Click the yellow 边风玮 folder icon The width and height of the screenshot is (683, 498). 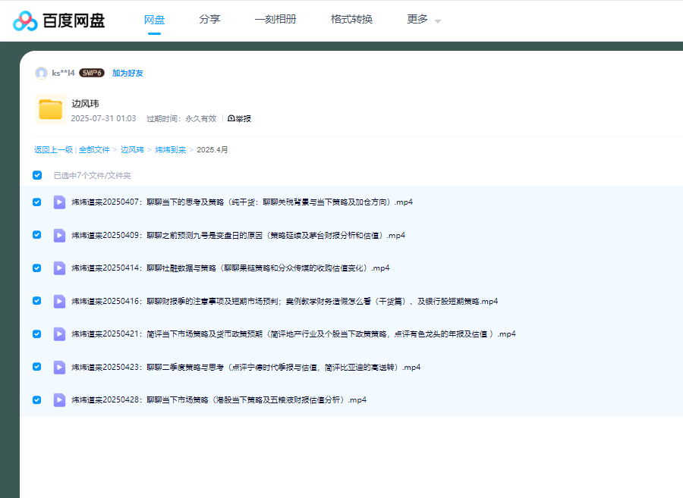point(50,110)
